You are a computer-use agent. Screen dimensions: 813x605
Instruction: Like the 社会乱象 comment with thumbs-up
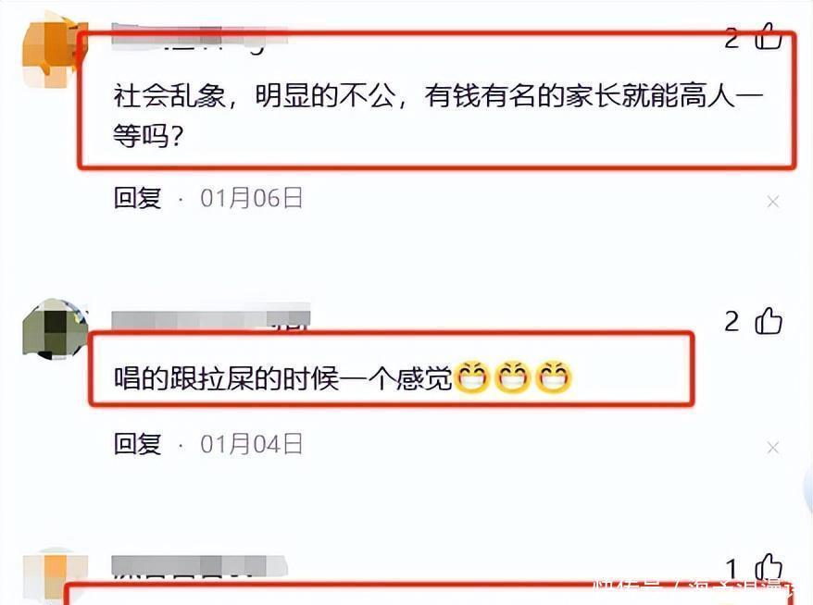pyautogui.click(x=769, y=36)
